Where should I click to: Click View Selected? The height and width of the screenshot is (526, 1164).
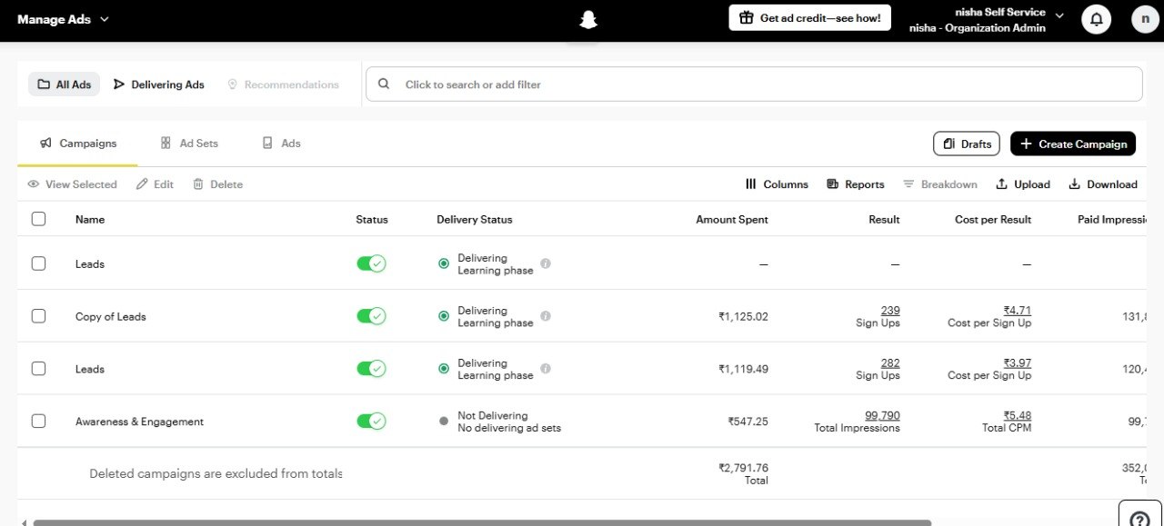coord(72,184)
